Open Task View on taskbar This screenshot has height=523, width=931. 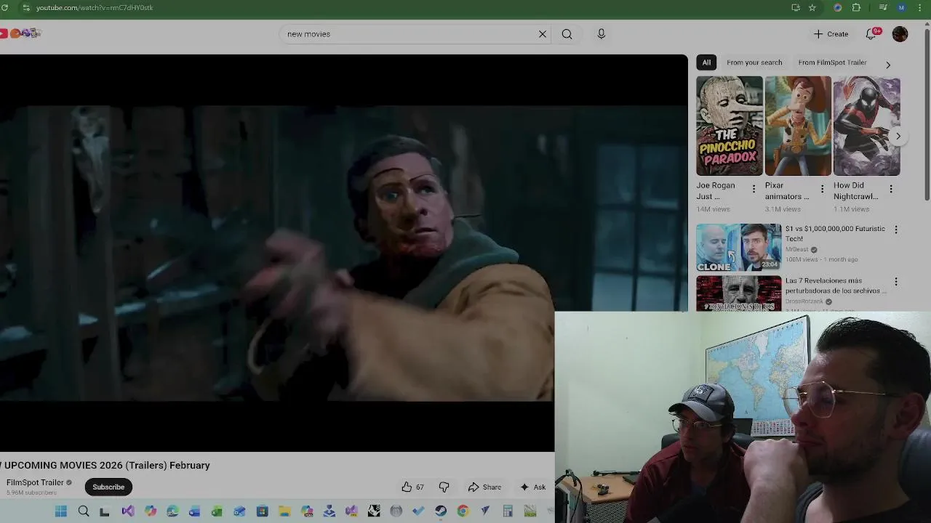point(105,511)
